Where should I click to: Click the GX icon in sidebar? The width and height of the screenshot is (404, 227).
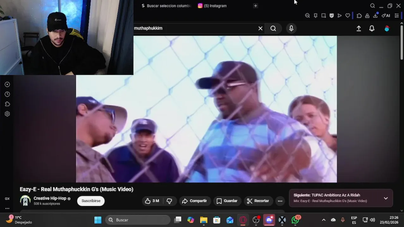coord(7,199)
